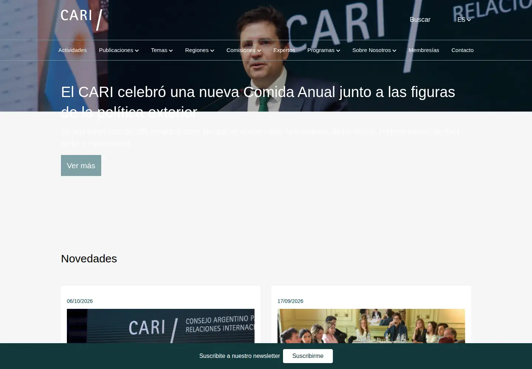532x369 pixels.
Task: Expand the Sobre Nosotros menu
Action: coord(374,50)
